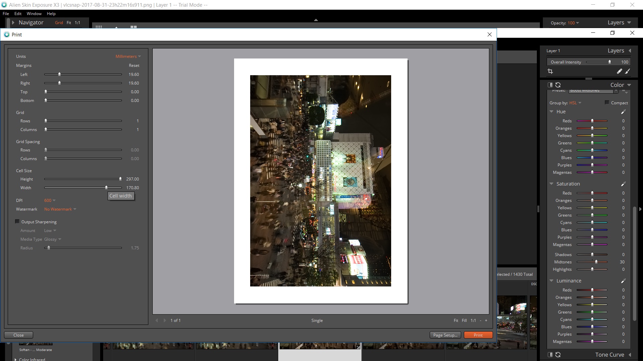Click the Luminance eyedropper picker icon
This screenshot has height=361, width=643.
623,281
